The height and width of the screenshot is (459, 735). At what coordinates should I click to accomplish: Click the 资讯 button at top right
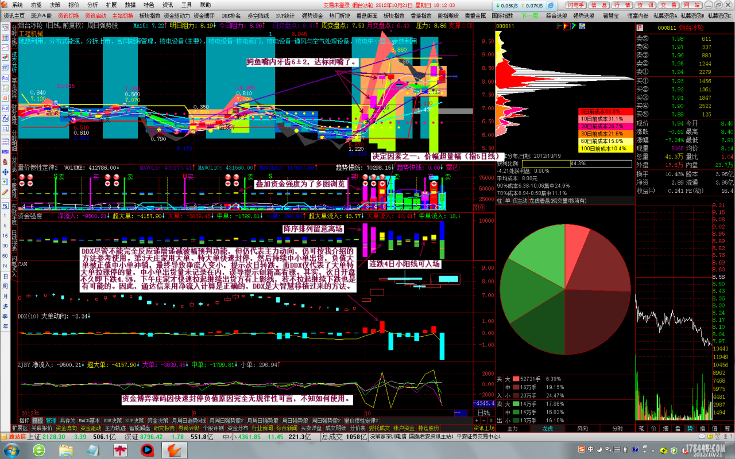tap(645, 5)
